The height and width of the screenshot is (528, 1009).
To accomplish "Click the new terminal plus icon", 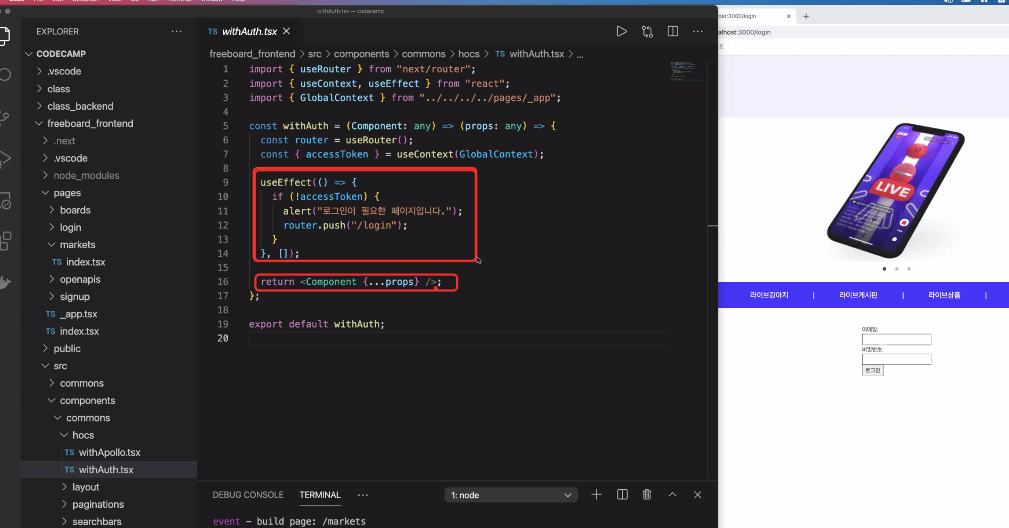I will [596, 494].
